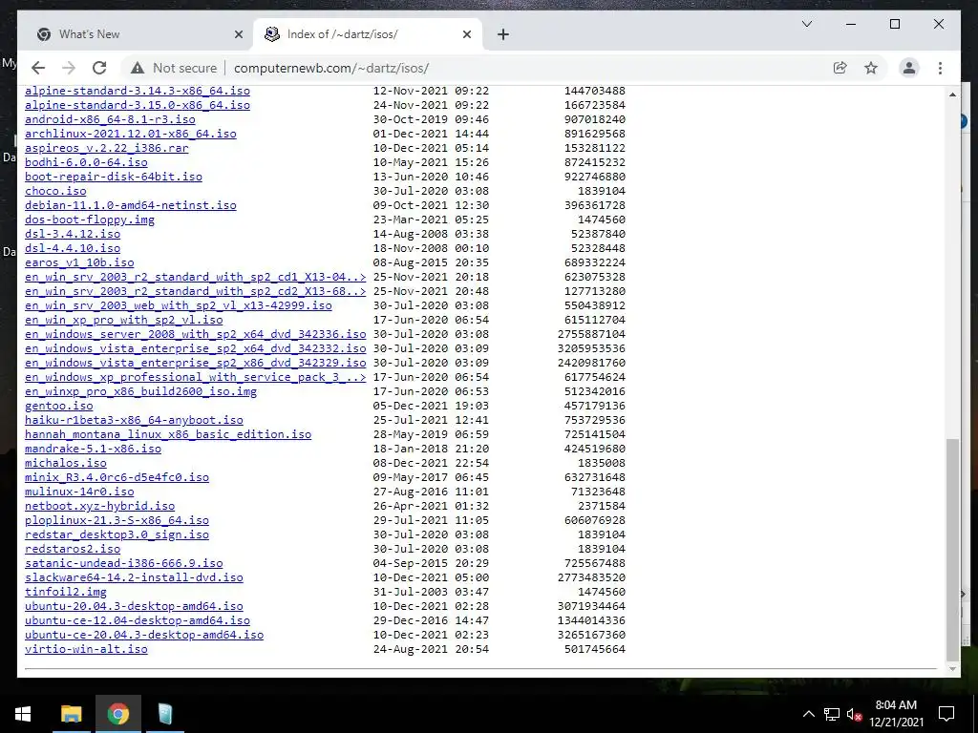Close the What's New tab
The height and width of the screenshot is (733, 978).
point(238,34)
